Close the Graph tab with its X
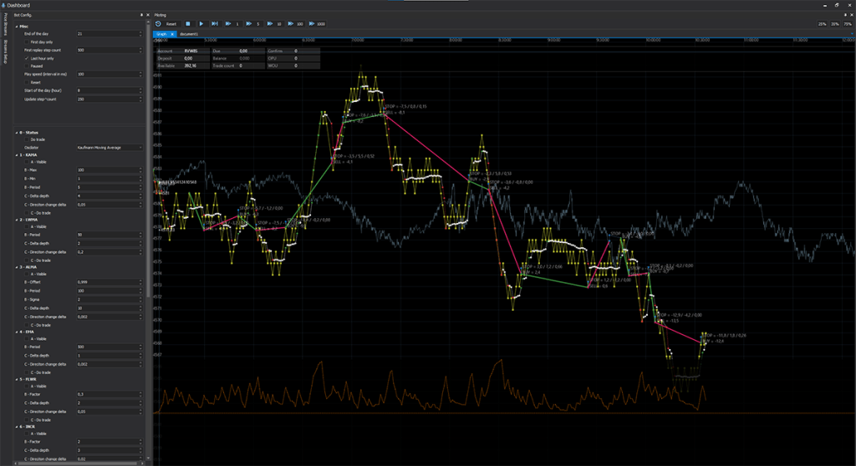The width and height of the screenshot is (856, 466). tap(171, 33)
